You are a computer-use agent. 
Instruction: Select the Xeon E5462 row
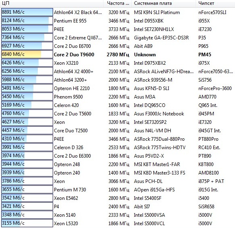(x=117, y=198)
